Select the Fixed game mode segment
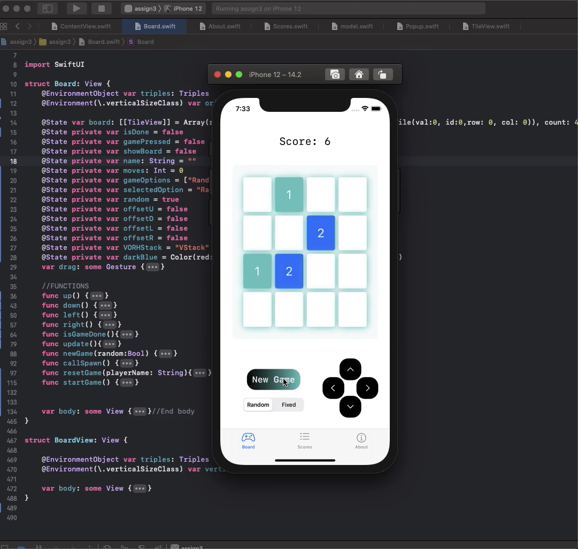Screen dimensions: 578x549 [289, 405]
